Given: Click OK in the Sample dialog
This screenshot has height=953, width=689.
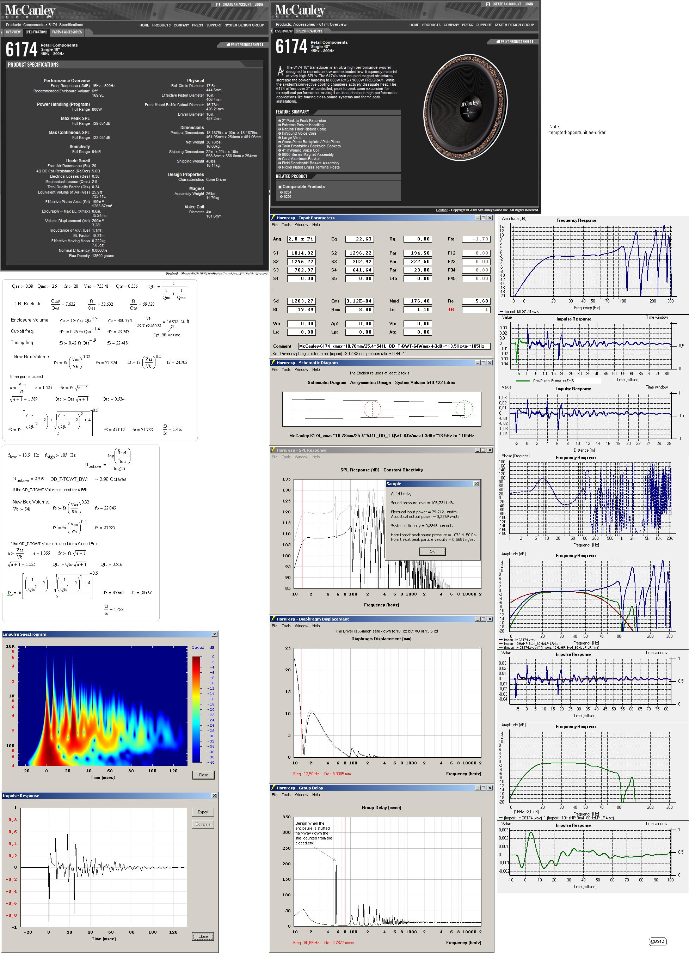Looking at the screenshot, I should (x=432, y=552).
